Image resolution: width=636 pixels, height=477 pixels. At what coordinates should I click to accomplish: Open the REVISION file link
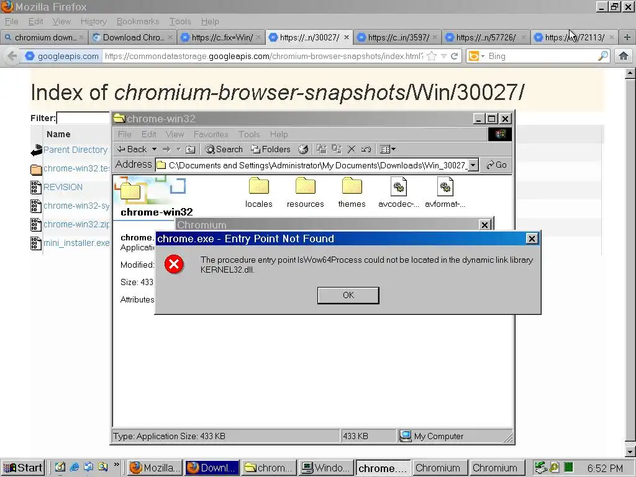(x=63, y=187)
